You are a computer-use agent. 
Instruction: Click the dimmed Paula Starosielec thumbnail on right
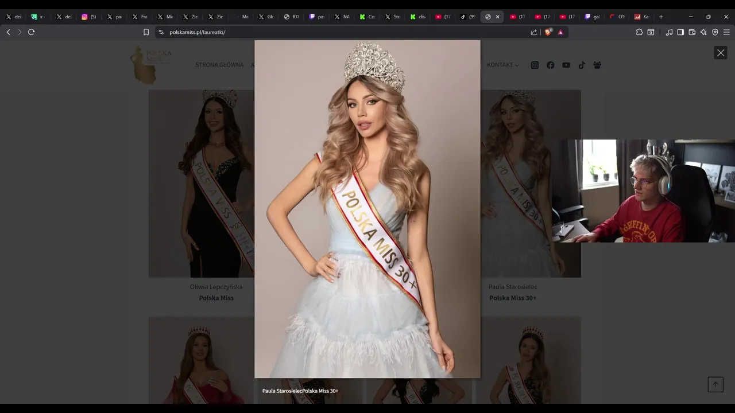click(x=531, y=184)
